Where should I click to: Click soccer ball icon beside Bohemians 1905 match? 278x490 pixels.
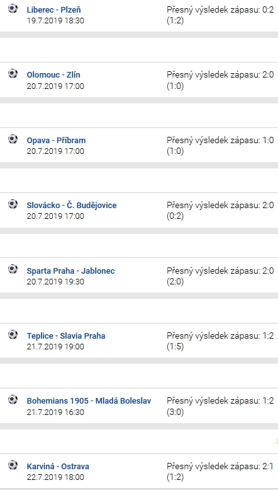tap(13, 399)
